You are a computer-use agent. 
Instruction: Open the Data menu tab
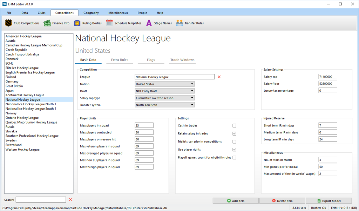click(25, 13)
